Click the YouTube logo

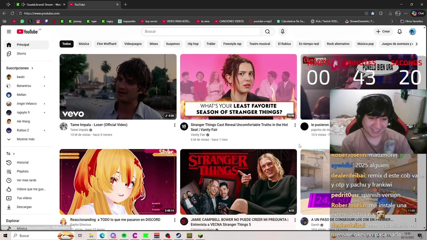click(x=27, y=31)
